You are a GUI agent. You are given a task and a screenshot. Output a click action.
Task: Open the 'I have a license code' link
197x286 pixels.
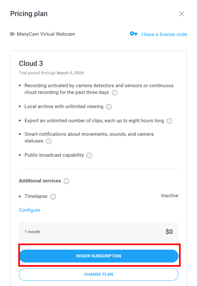pos(164,34)
